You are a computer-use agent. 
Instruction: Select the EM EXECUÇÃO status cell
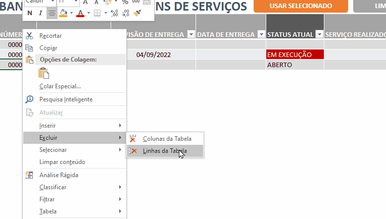coord(295,54)
